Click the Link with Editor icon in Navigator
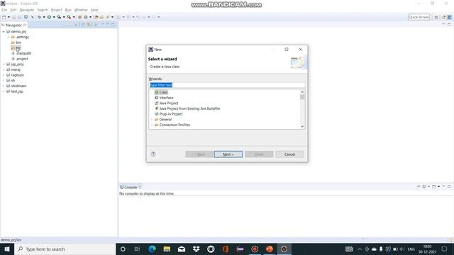Image resolution: width=454 pixels, height=255 pixels. click(x=89, y=25)
